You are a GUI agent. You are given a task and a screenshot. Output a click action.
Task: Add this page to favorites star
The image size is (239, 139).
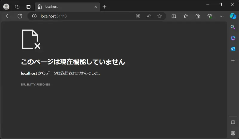[x=160, y=16]
